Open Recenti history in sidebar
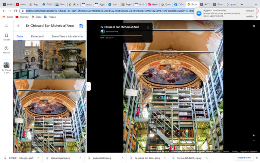Viewport: 260px width, 163px height. coord(6,50)
